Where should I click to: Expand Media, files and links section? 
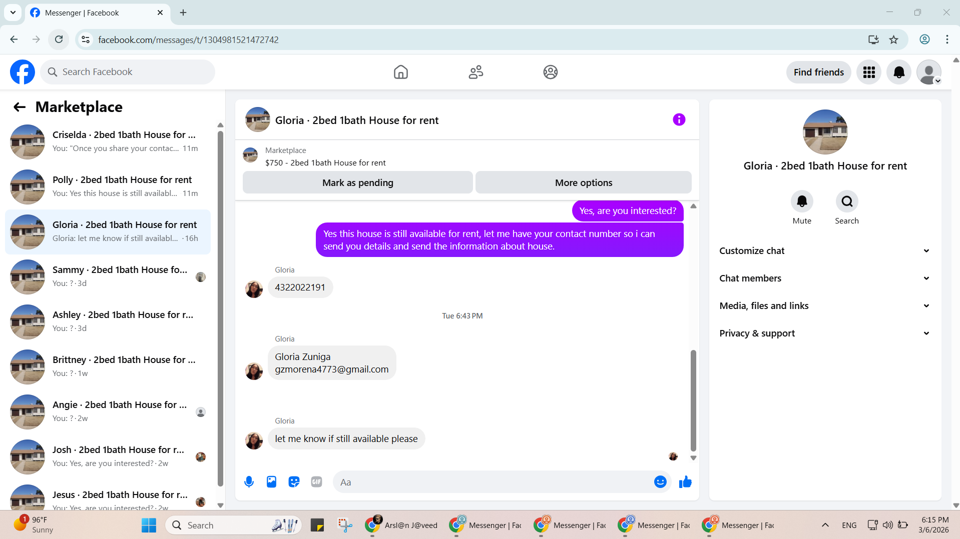pyautogui.click(x=825, y=306)
